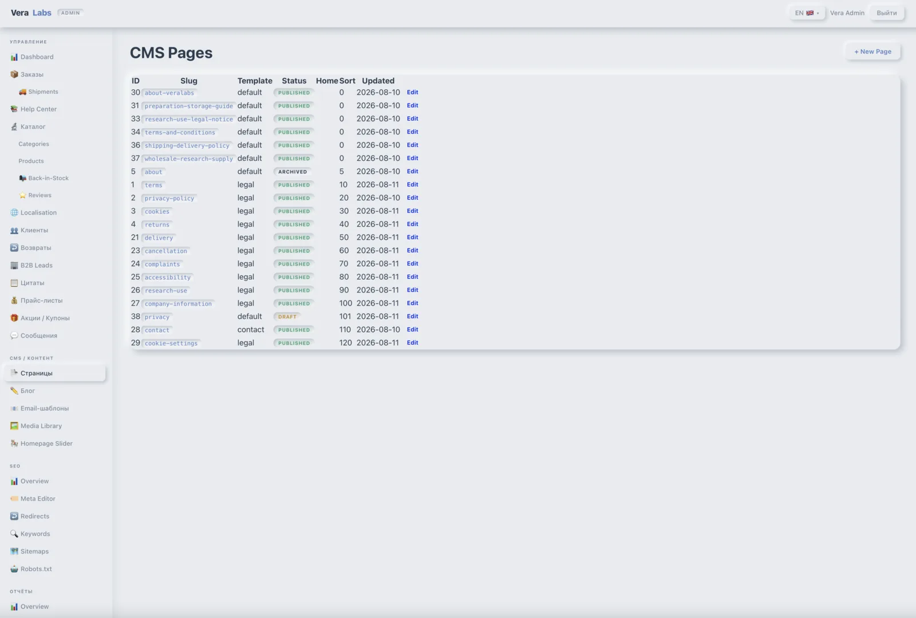Select the Help Center books icon
This screenshot has height=618, width=916.
[14, 109]
